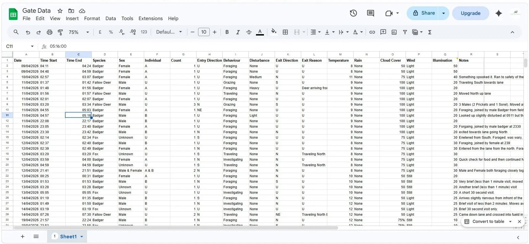Open the zoom 75% dropdown
The height and width of the screenshot is (244, 529).
(79, 32)
